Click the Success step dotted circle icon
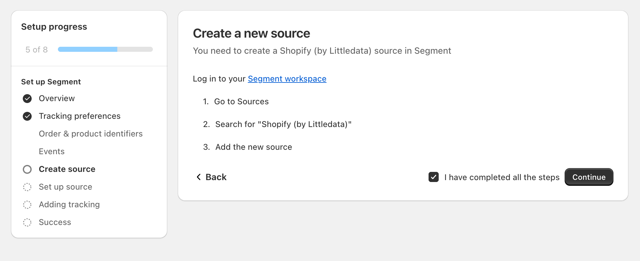Screen dimensions: 640x261 (27, 222)
